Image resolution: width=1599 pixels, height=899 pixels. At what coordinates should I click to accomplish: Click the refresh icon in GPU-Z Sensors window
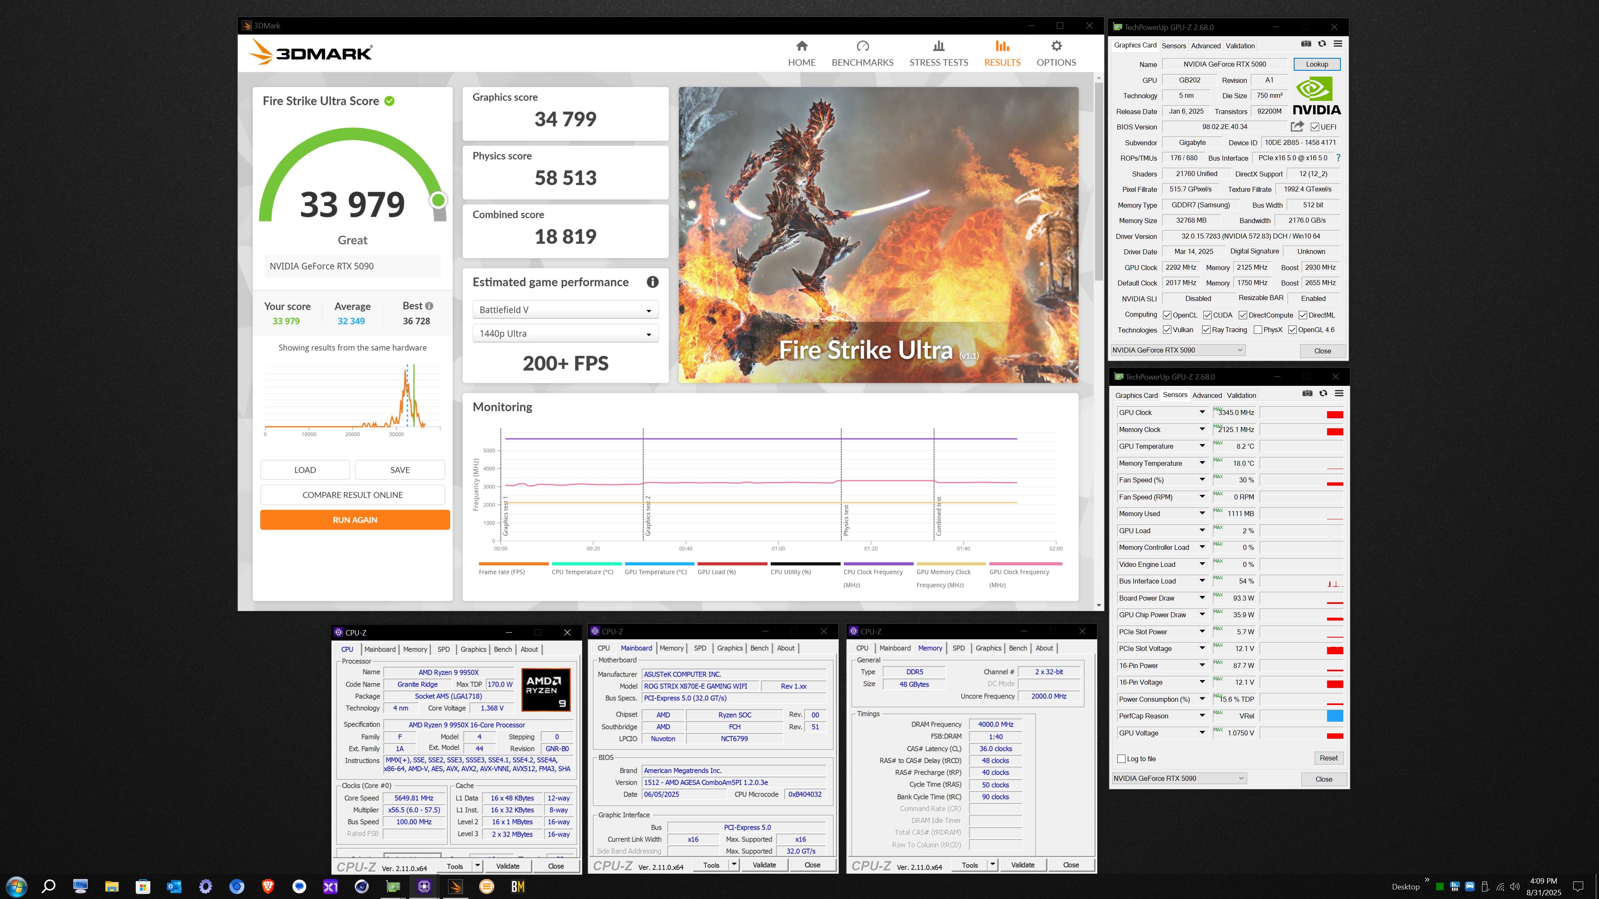(x=1323, y=393)
